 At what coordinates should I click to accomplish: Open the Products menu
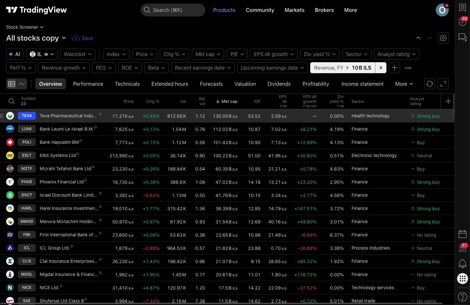click(x=224, y=10)
